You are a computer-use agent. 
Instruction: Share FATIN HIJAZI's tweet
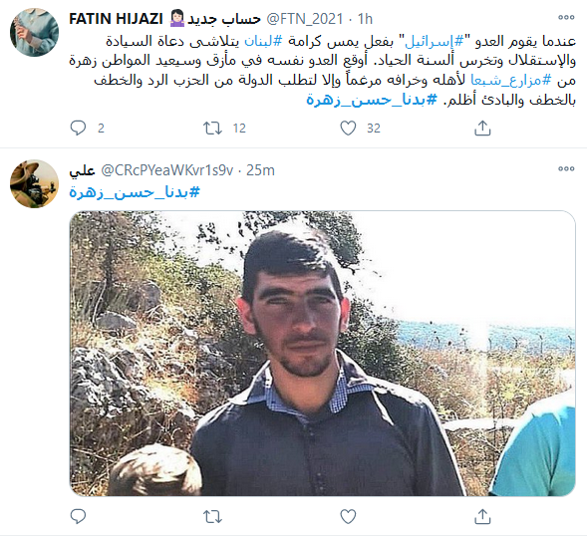click(x=482, y=128)
